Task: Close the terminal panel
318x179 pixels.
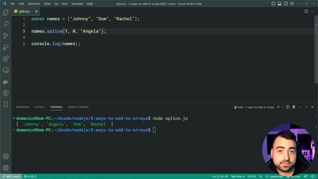Action: point(313,107)
